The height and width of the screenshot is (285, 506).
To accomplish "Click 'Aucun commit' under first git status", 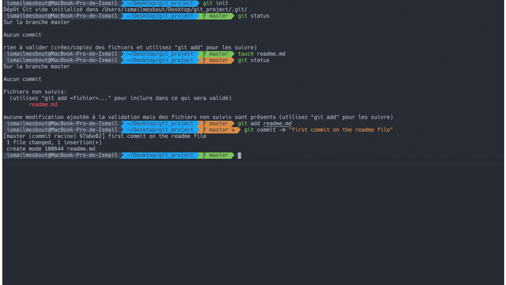I will pos(22,35).
